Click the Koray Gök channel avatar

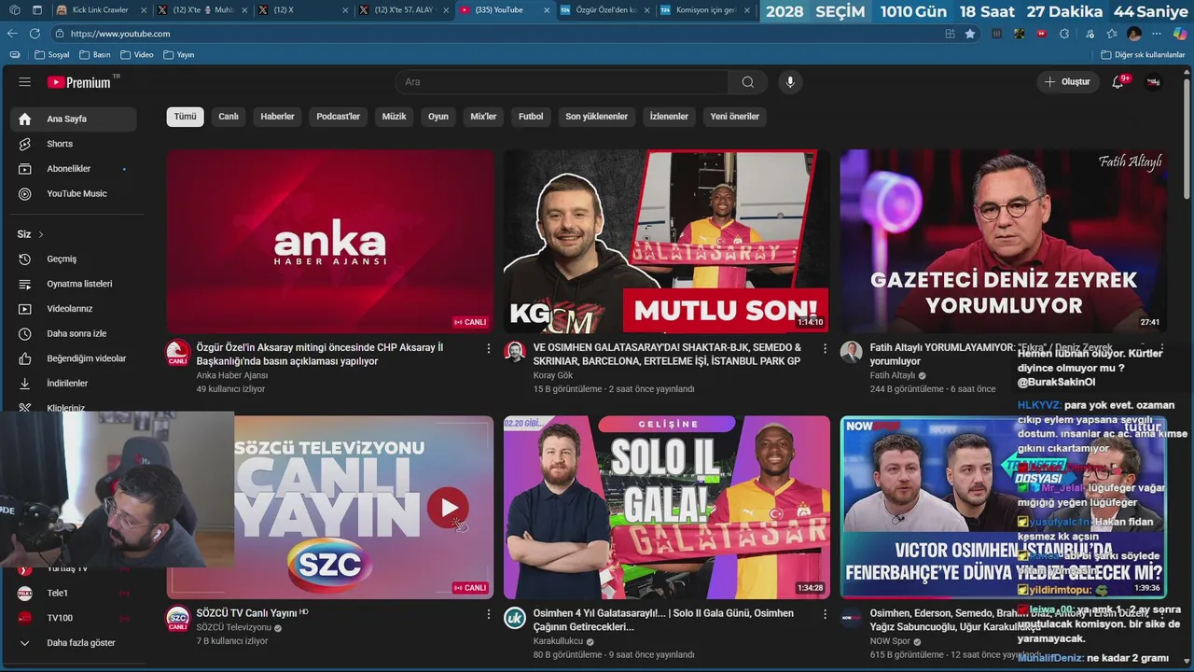point(515,352)
